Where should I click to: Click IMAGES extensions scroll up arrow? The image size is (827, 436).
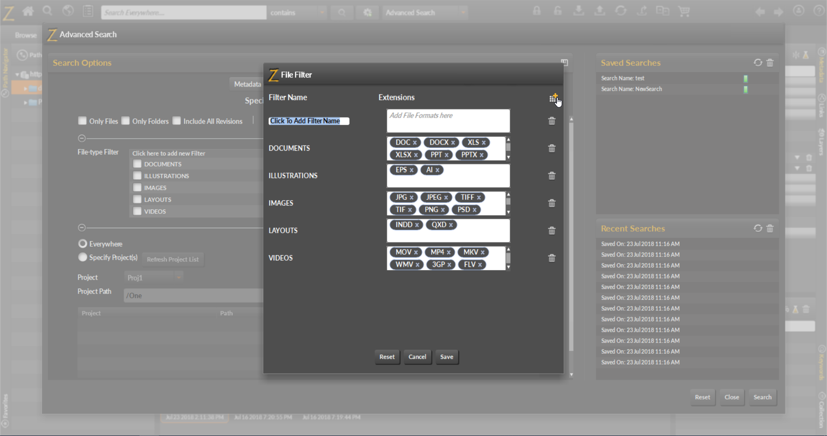tap(508, 195)
